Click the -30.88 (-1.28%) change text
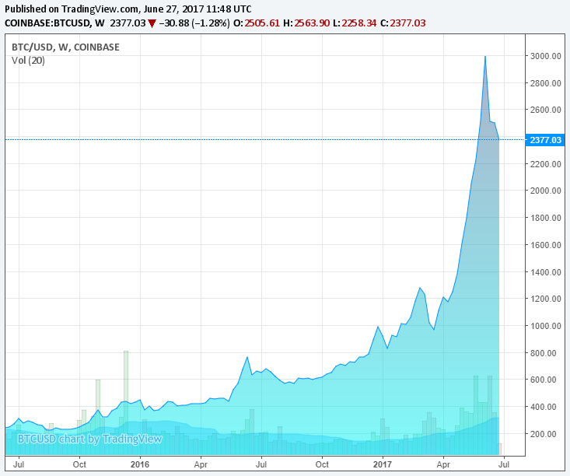The width and height of the screenshot is (570, 476). (x=194, y=23)
